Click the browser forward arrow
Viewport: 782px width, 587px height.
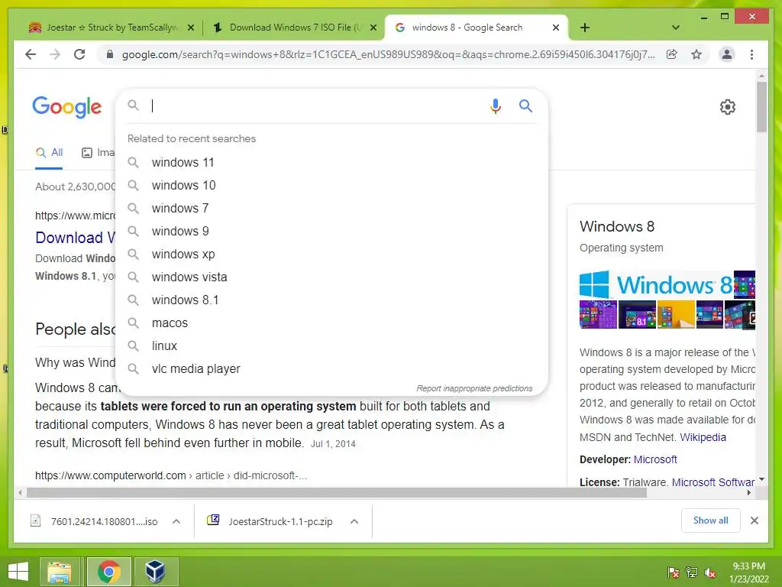click(55, 54)
